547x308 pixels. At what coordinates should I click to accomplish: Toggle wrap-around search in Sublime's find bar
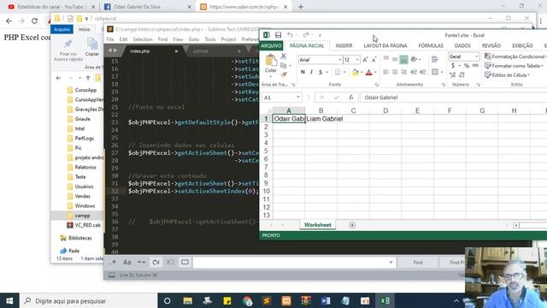(x=156, y=263)
